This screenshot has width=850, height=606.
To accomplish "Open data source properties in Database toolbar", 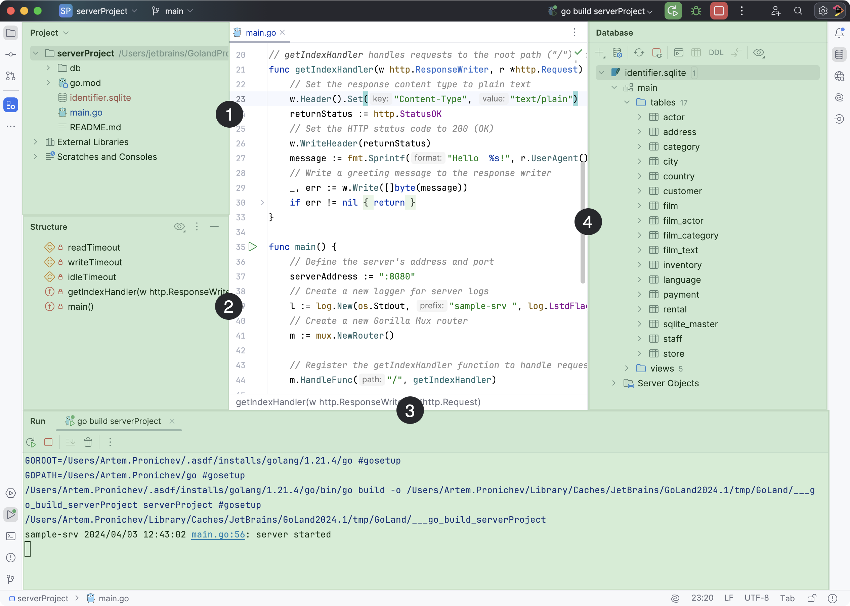I will point(617,53).
